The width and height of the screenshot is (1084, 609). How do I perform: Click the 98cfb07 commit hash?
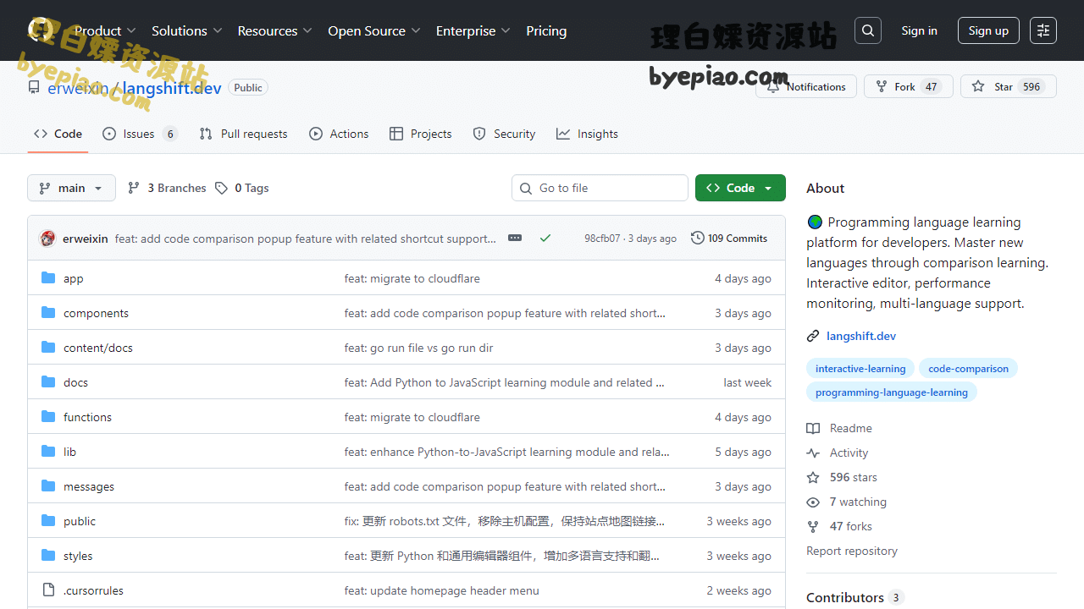point(602,239)
